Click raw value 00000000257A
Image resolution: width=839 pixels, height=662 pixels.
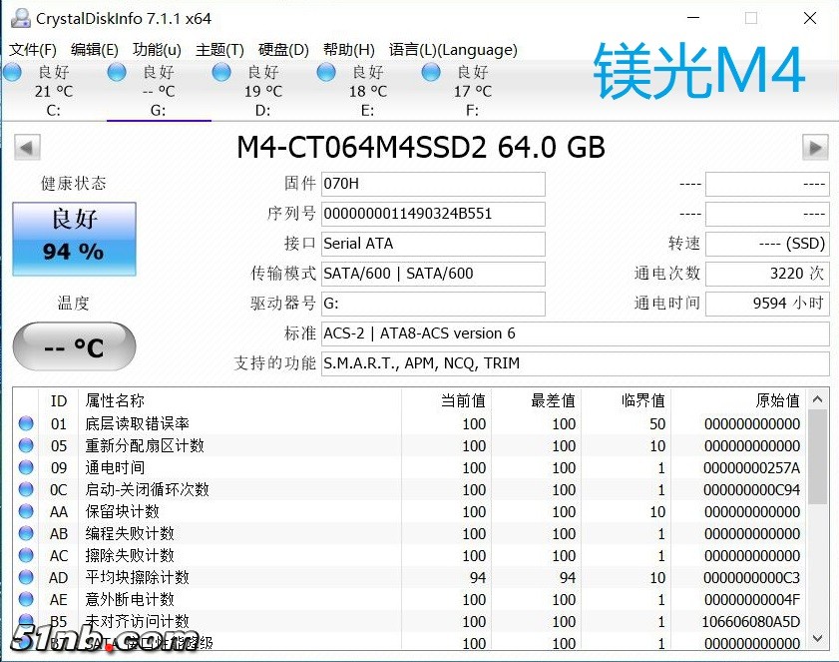coord(752,468)
